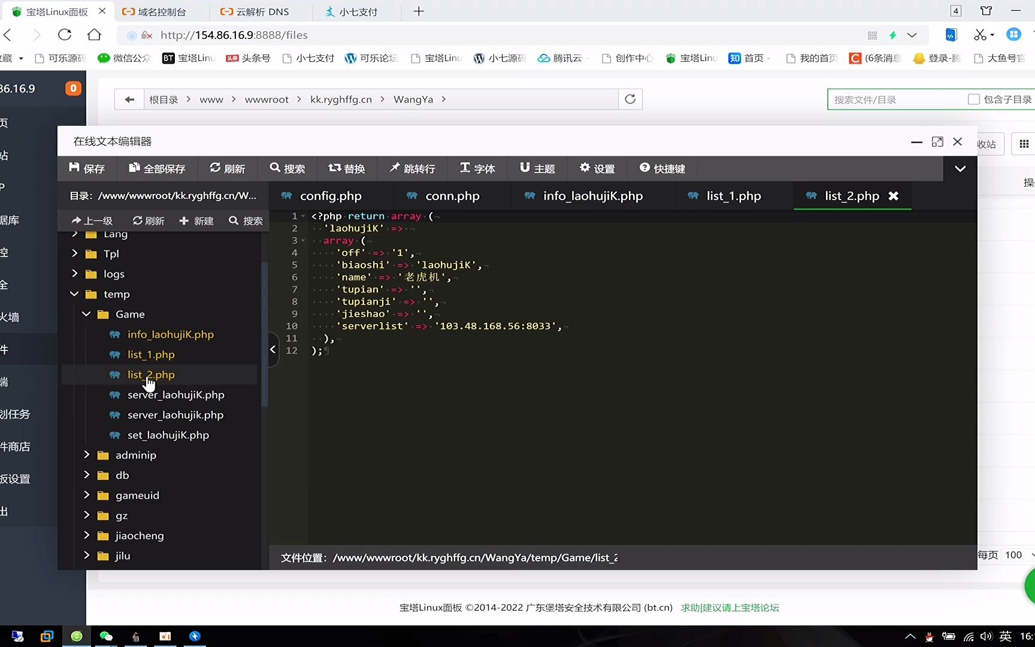This screenshot has width=1035, height=647.
Task: Click 全部保存 to save all files
Action: point(157,168)
